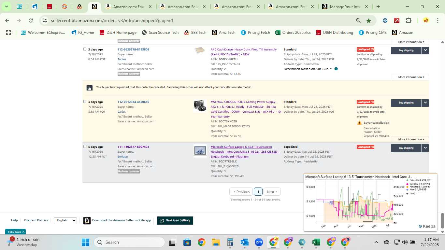Click the MSI power supply thumbnail
The width and height of the screenshot is (445, 250).
point(200,106)
